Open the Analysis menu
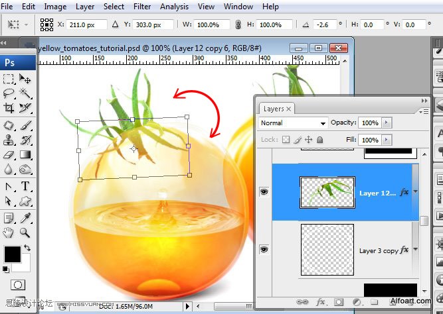This screenshot has height=314, width=443. tap(174, 7)
